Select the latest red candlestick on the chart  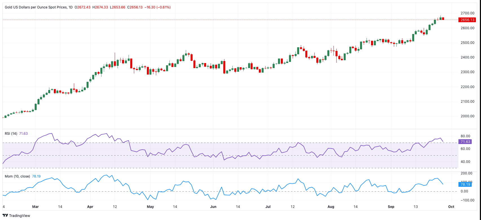click(443, 19)
